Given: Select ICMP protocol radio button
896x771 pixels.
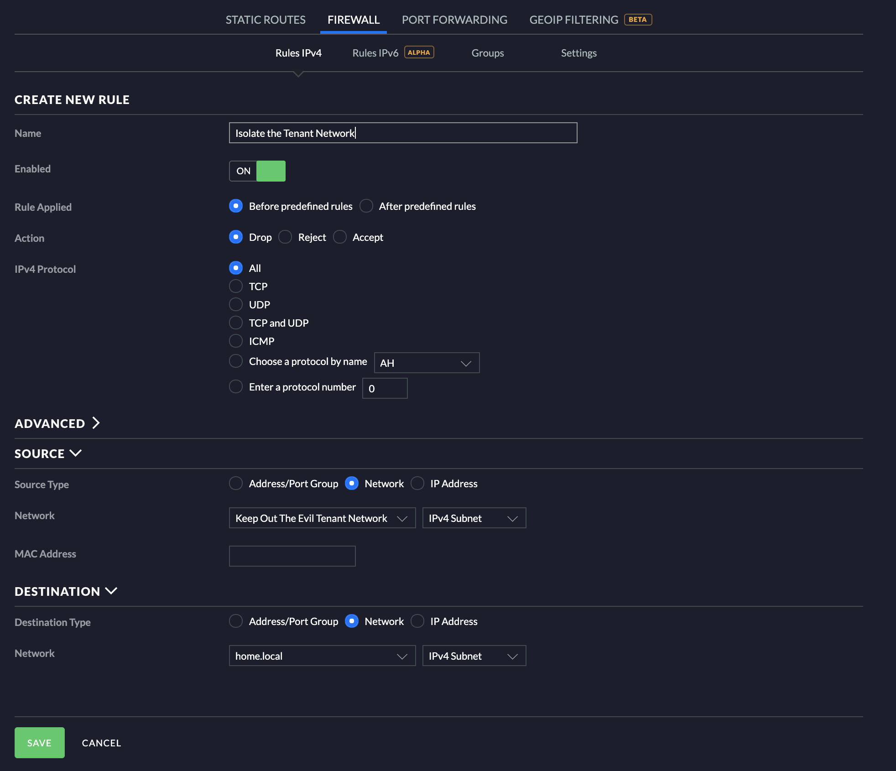Looking at the screenshot, I should click(x=236, y=341).
